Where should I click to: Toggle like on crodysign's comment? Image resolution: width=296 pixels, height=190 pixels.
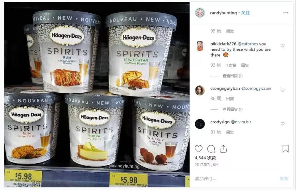point(282,124)
